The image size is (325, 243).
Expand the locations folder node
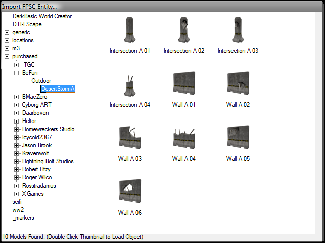(x=7, y=40)
